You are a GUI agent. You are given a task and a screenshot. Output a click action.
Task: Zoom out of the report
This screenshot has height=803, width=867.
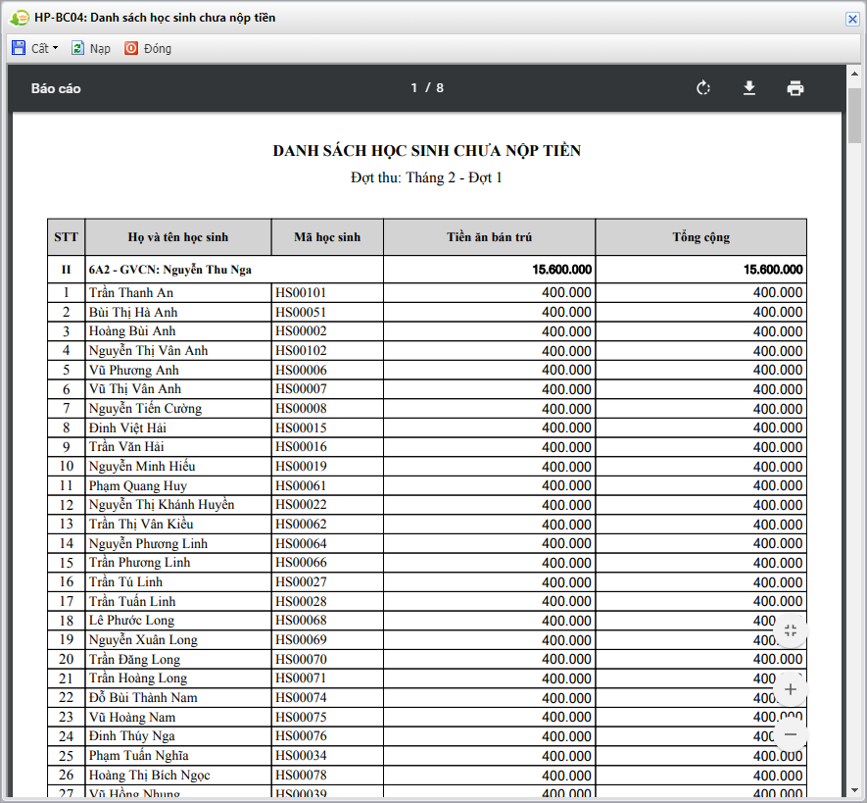click(x=791, y=734)
